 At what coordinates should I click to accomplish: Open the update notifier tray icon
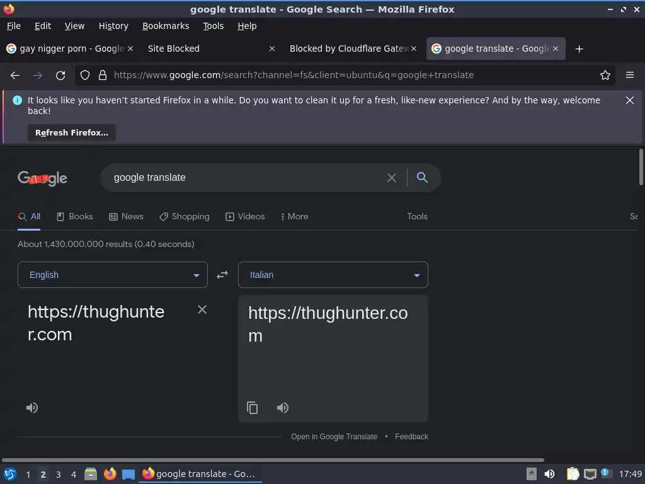pos(607,473)
